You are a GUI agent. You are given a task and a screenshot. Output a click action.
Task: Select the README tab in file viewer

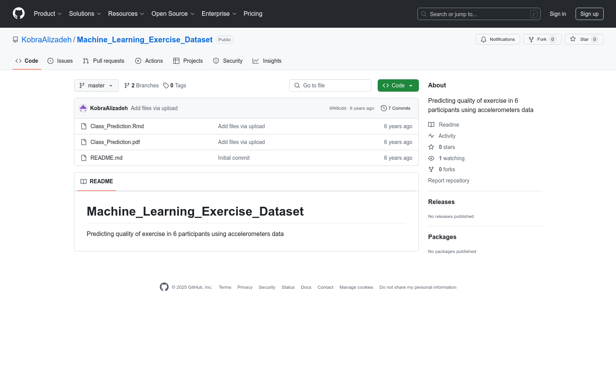tap(97, 181)
